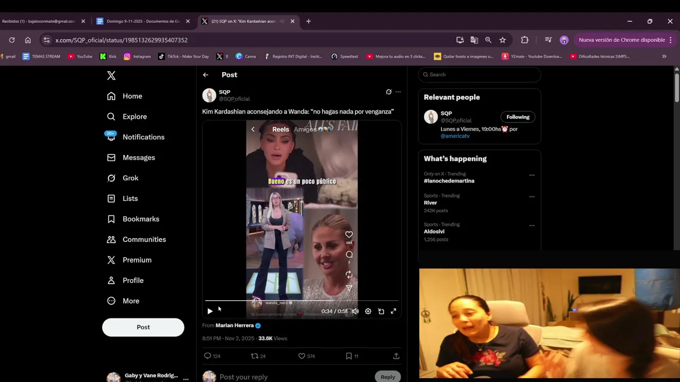The height and width of the screenshot is (382, 680).
Task: Open a new browser tab
Action: tap(309, 21)
